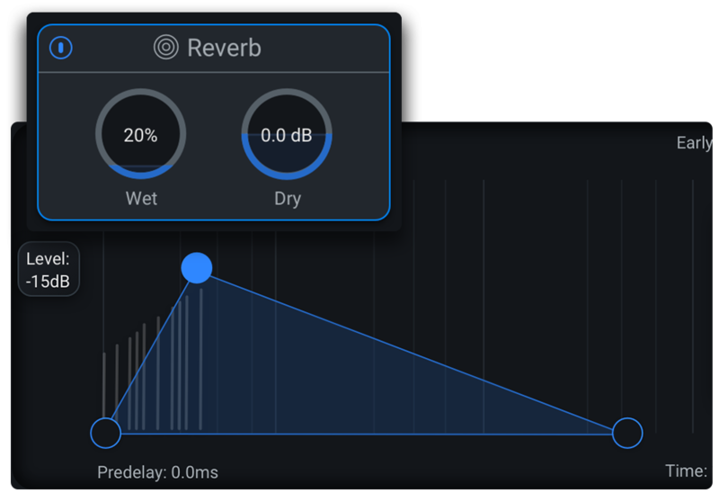Screen dimensions: 719x493
Task: Select the Reverb module title
Action: click(224, 48)
